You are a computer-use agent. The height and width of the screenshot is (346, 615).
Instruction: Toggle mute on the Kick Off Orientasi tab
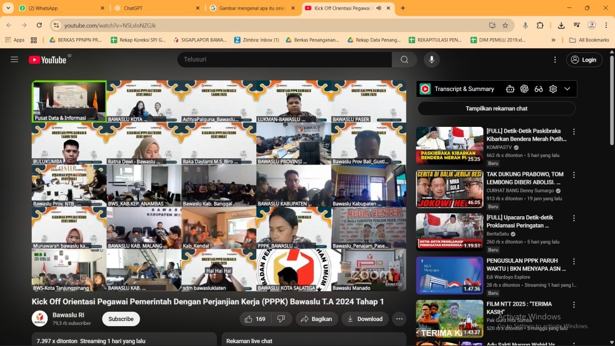point(378,9)
